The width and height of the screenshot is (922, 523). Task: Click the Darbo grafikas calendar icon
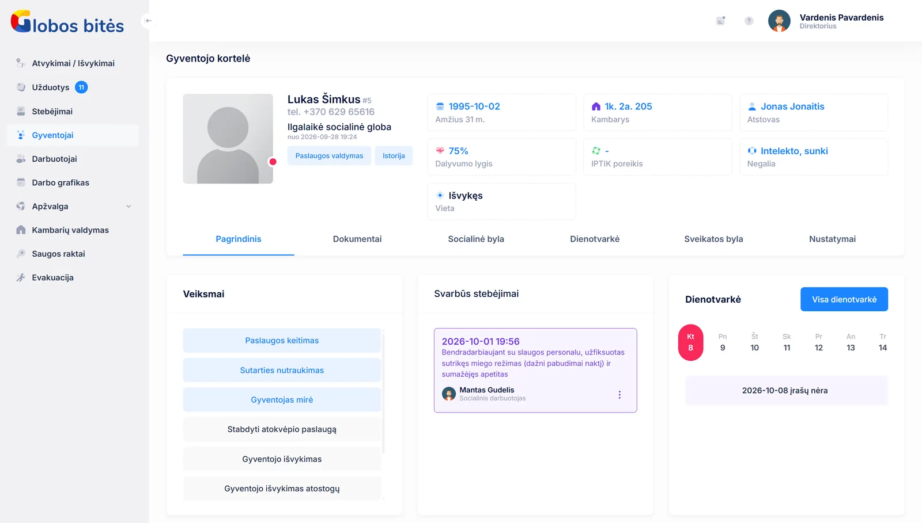coord(21,182)
